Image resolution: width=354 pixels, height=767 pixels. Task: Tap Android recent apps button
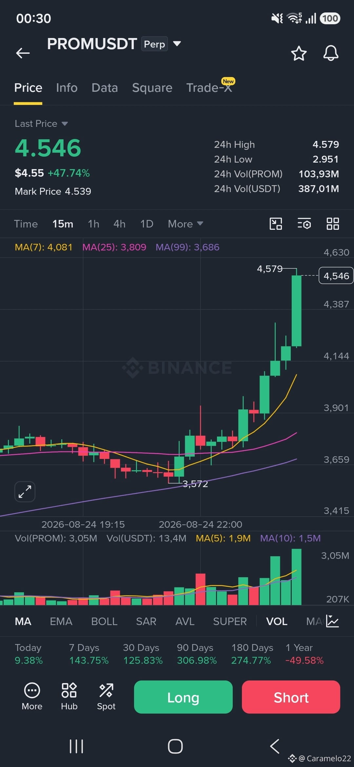pyautogui.click(x=76, y=746)
